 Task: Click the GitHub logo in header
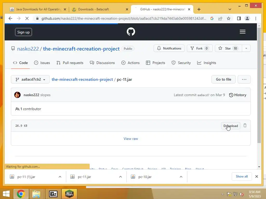click(131, 32)
